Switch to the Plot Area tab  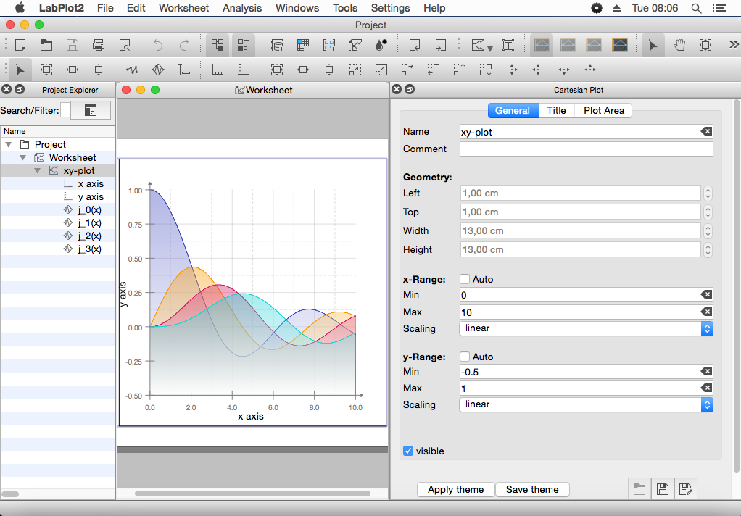point(603,110)
